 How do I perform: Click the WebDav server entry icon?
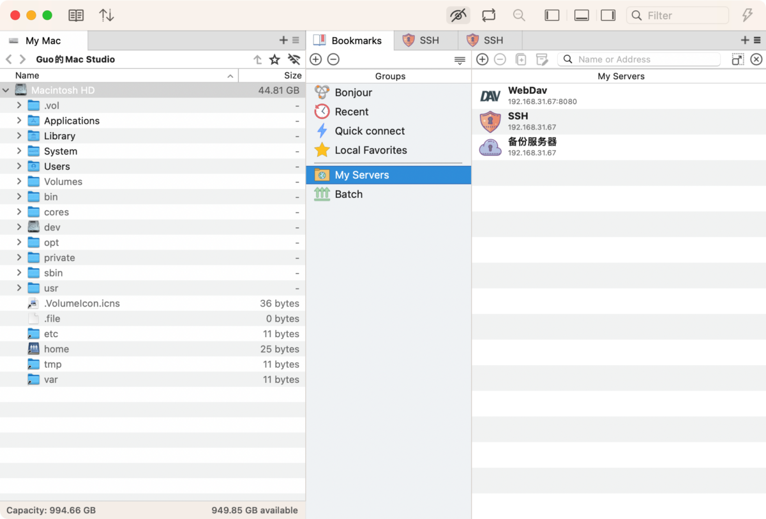pos(490,96)
